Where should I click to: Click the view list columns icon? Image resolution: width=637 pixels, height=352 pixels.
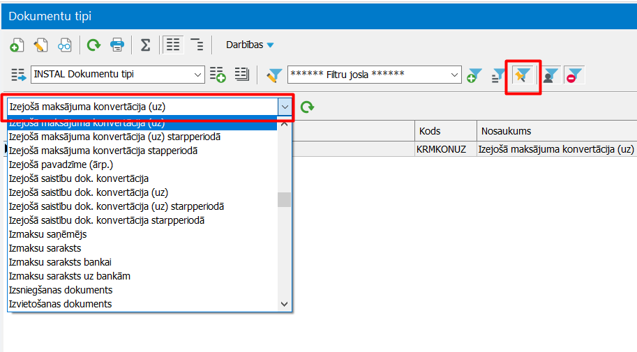tap(241, 75)
